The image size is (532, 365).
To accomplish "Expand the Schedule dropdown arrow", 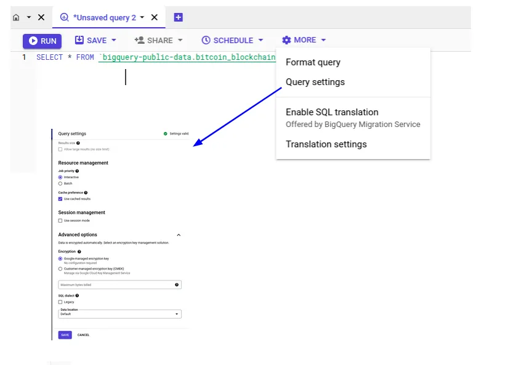I will (260, 40).
